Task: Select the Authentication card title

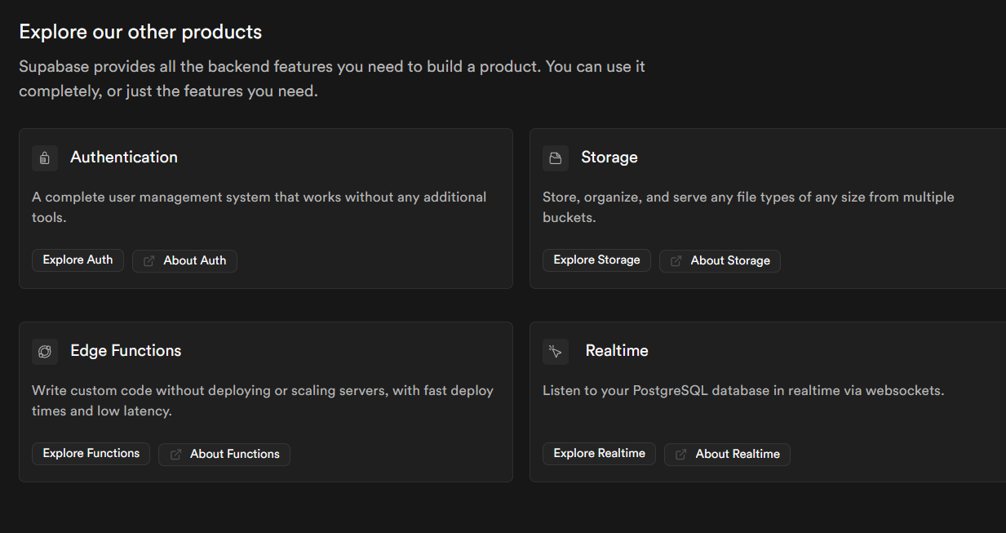Action: [x=124, y=158]
